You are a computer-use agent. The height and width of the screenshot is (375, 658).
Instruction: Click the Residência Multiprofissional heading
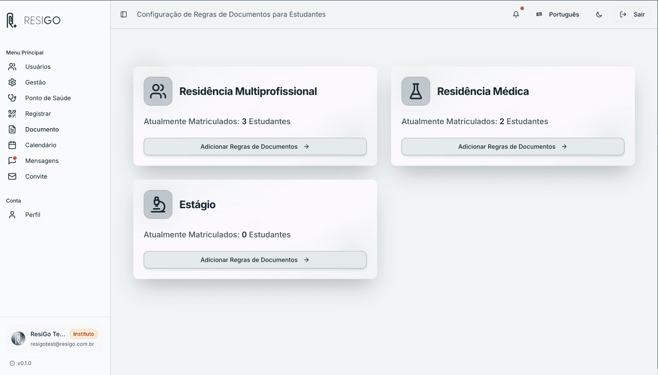point(248,91)
